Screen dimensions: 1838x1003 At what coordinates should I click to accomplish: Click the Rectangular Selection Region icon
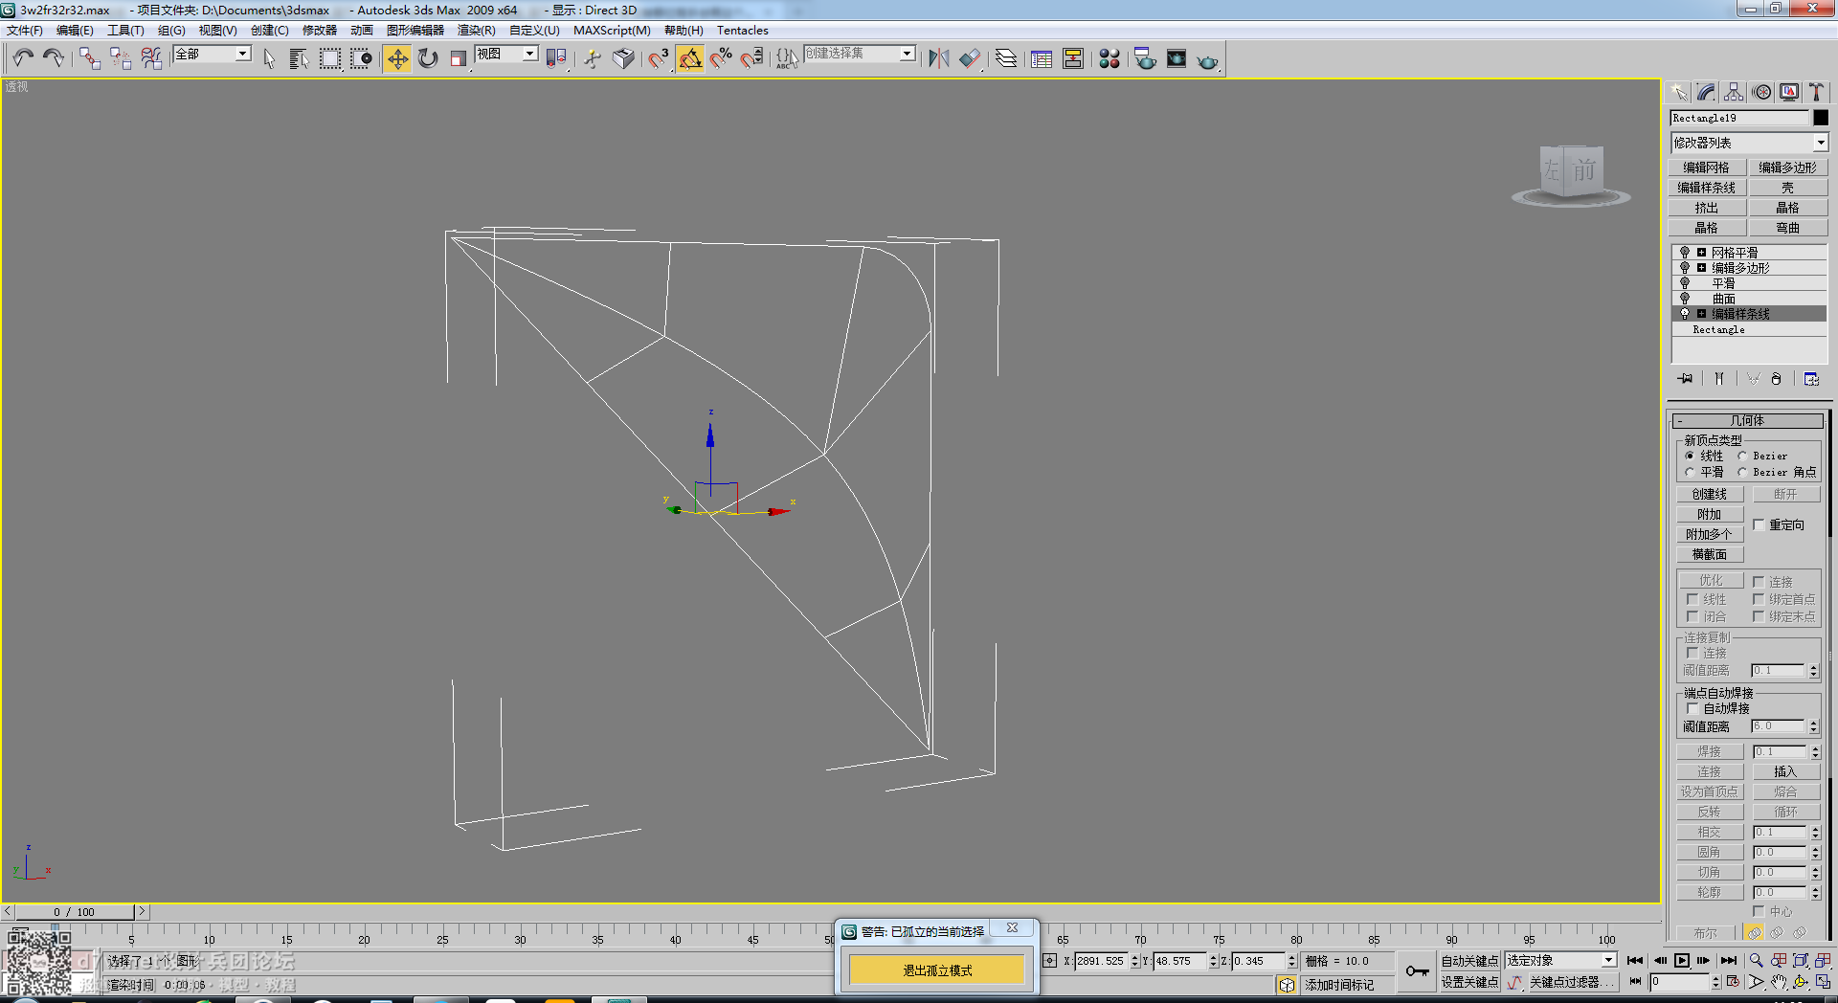tap(330, 58)
